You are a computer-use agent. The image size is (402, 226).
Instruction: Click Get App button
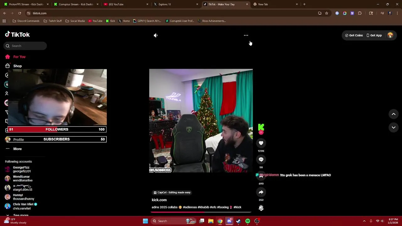[374, 35]
